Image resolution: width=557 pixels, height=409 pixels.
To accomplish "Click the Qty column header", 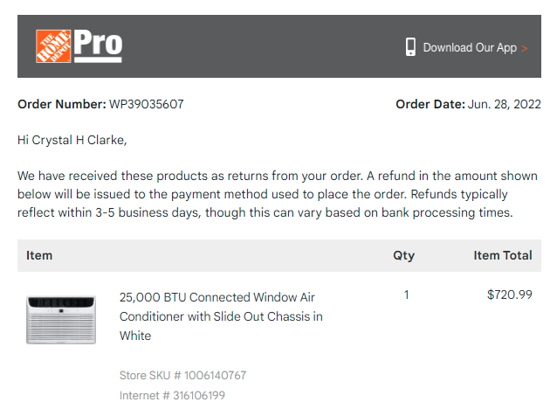I will click(404, 256).
